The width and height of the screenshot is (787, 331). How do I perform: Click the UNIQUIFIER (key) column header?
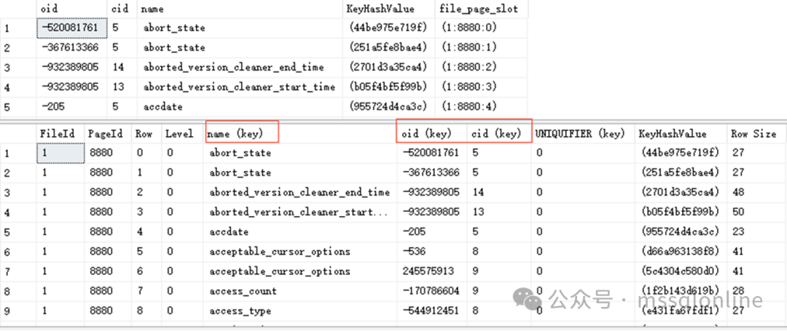coord(580,134)
